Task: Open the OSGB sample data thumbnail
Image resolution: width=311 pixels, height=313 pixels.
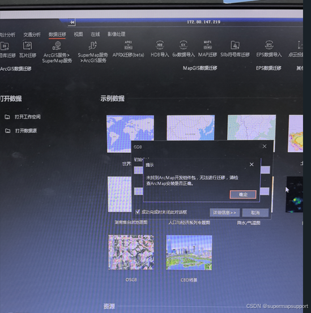Action: (131, 252)
